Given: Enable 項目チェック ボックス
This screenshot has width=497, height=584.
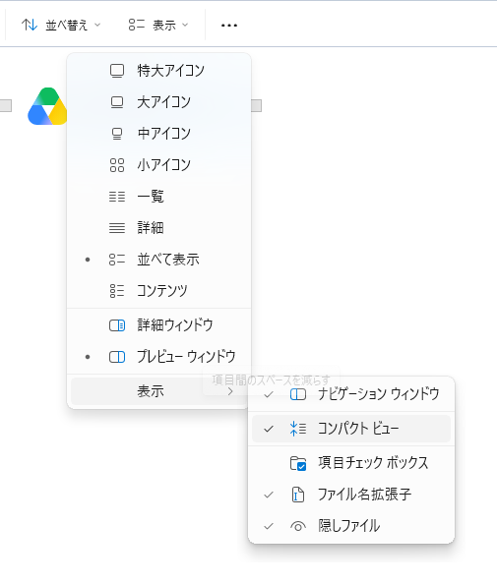Looking at the screenshot, I should (x=351, y=463).
